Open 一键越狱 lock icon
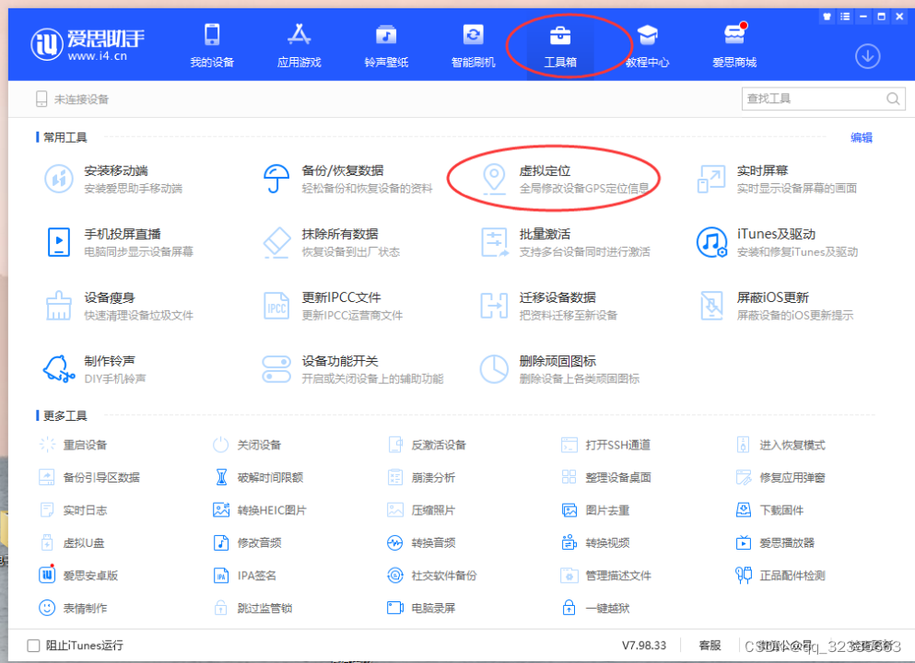915x663 pixels. [x=569, y=608]
